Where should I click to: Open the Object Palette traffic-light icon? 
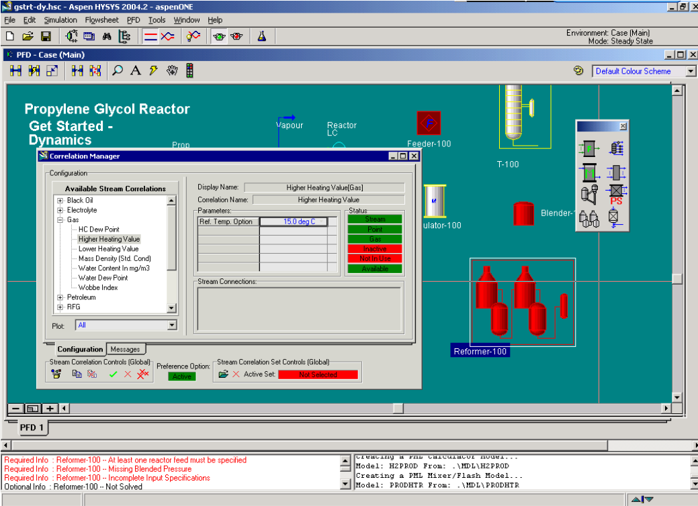189,70
